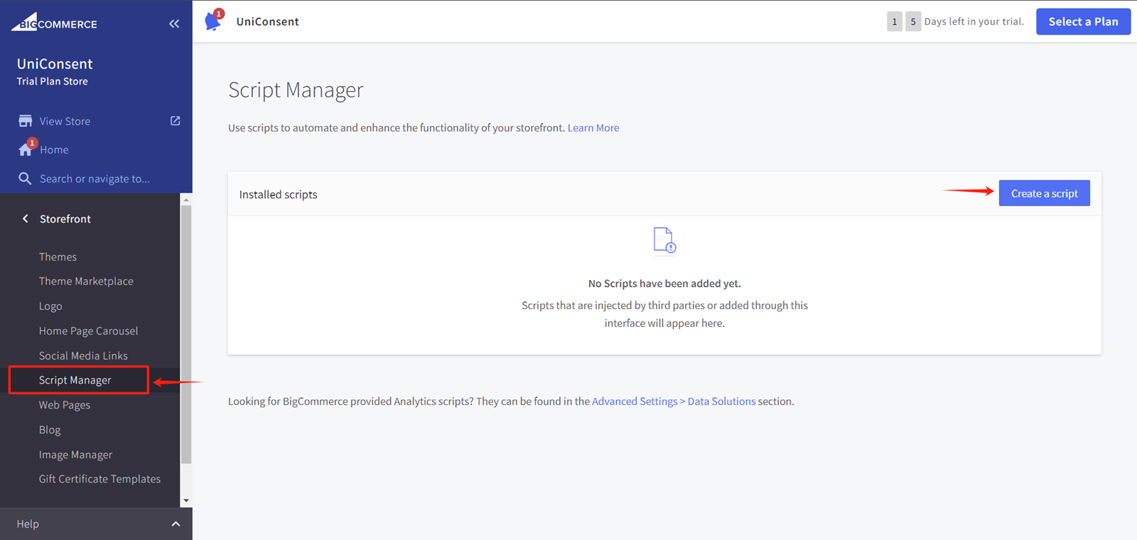Image resolution: width=1137 pixels, height=540 pixels.
Task: Click UniConsent store name in sidebar
Action: 55,64
